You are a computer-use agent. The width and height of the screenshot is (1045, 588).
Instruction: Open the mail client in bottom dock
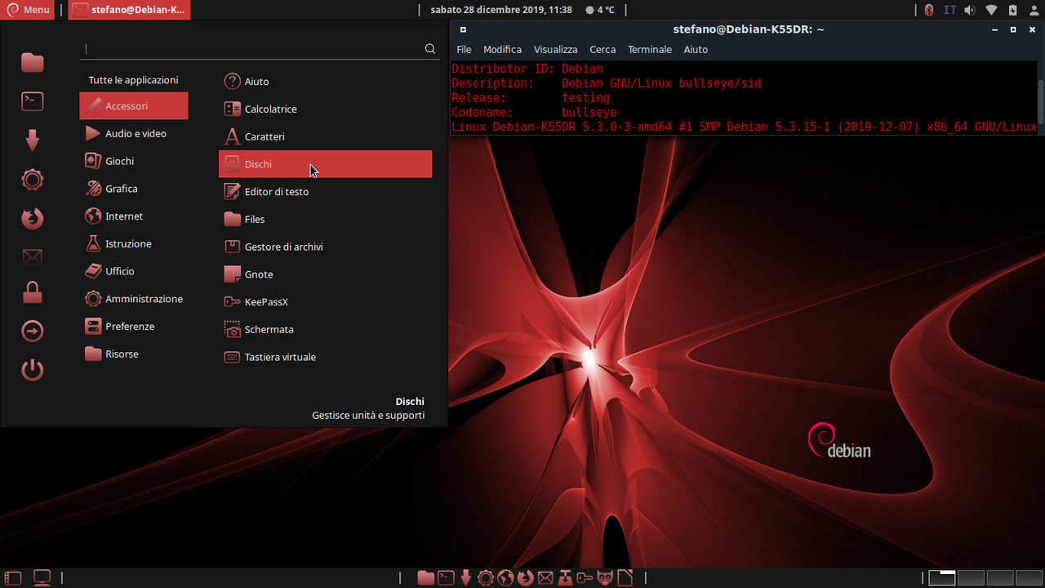pyautogui.click(x=545, y=577)
